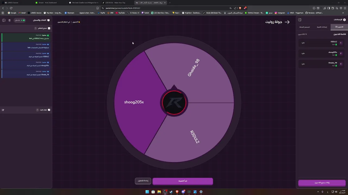This screenshot has height=195, width=348.
Task: Open the browser hamburger menu
Action: point(345,8)
